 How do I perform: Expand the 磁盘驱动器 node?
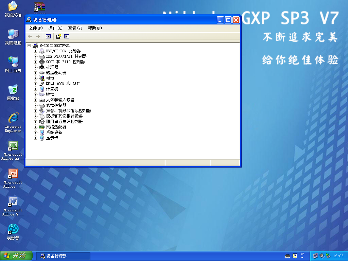(35, 73)
